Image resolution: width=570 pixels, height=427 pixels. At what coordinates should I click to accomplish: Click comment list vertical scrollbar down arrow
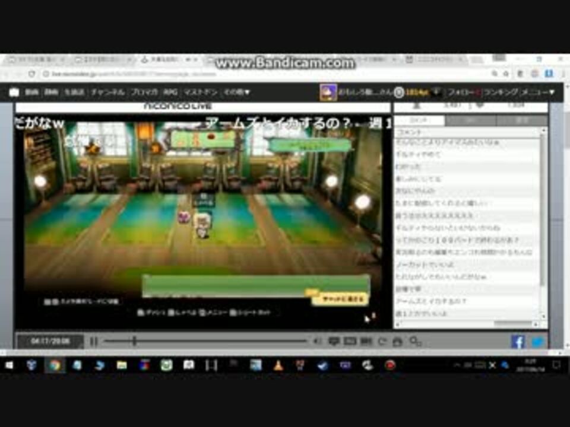[x=543, y=317]
